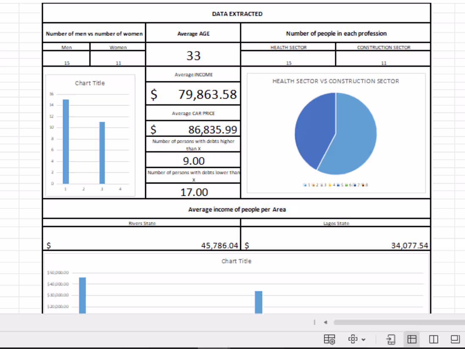Select the Average INCOME cell showing 79,863.58
The height and width of the screenshot is (349, 465).
click(x=193, y=94)
